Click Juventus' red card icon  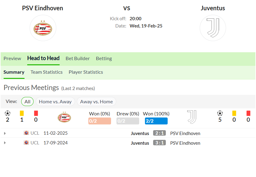click(248, 113)
